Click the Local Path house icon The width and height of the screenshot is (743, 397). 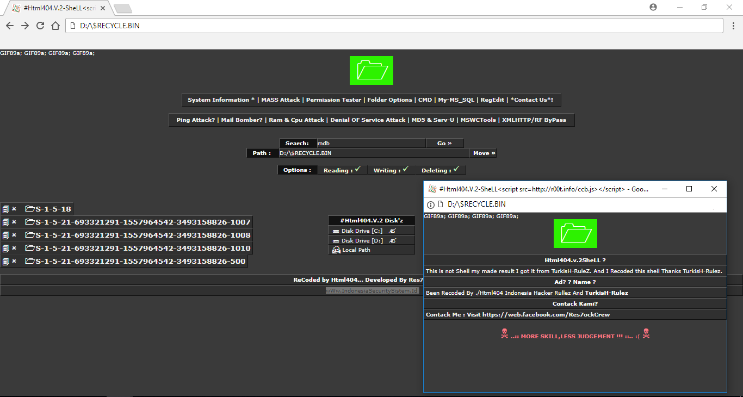337,250
